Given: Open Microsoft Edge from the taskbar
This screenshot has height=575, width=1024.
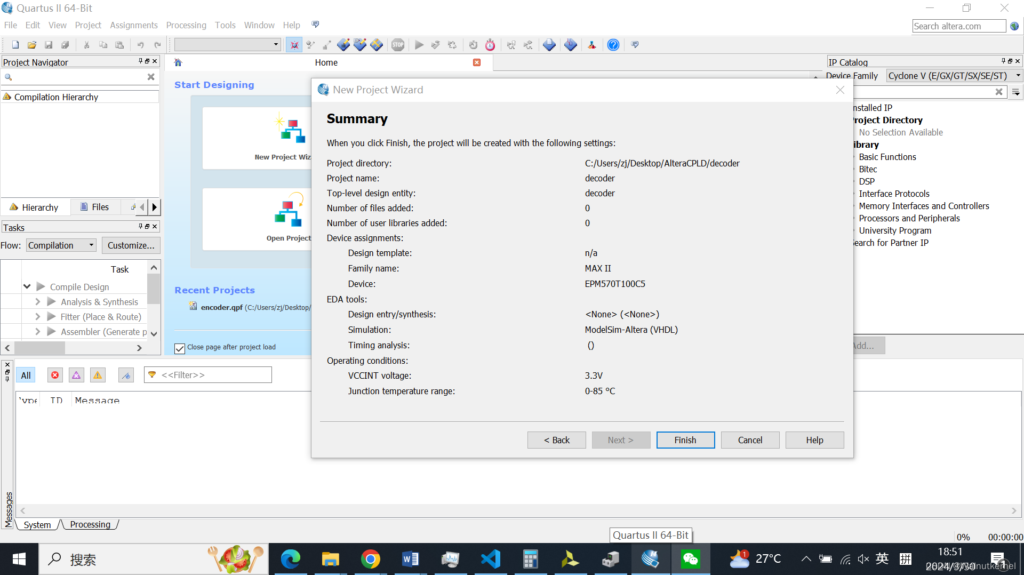Looking at the screenshot, I should (x=291, y=559).
